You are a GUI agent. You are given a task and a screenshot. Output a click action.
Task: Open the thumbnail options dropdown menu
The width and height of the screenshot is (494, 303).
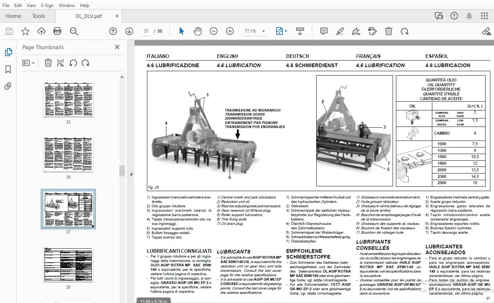click(x=28, y=63)
